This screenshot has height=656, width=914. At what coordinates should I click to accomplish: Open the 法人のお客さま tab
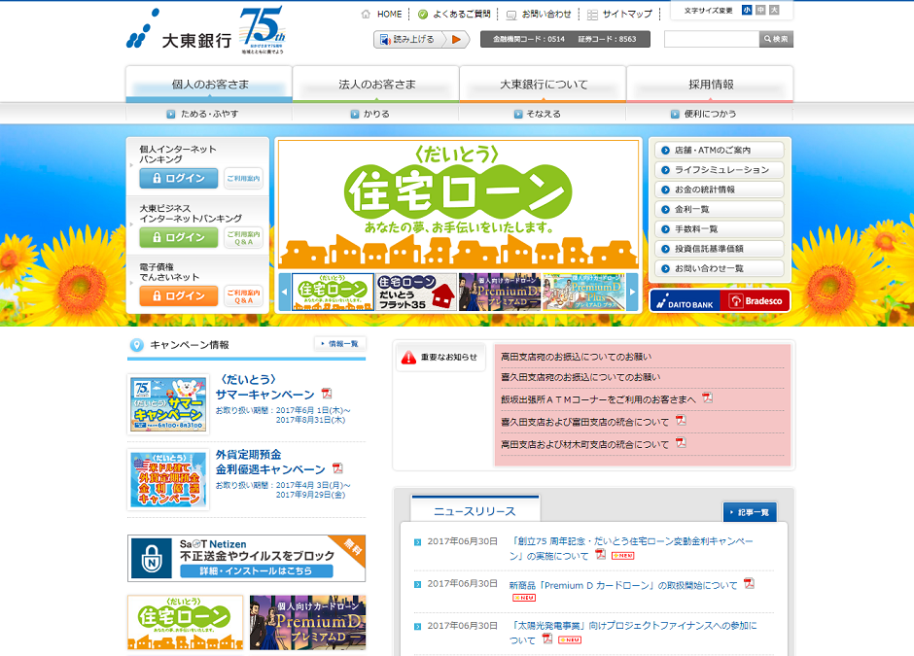point(376,85)
